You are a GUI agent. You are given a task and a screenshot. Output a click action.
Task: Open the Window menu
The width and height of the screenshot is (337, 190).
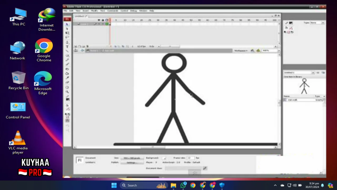(x=143, y=11)
